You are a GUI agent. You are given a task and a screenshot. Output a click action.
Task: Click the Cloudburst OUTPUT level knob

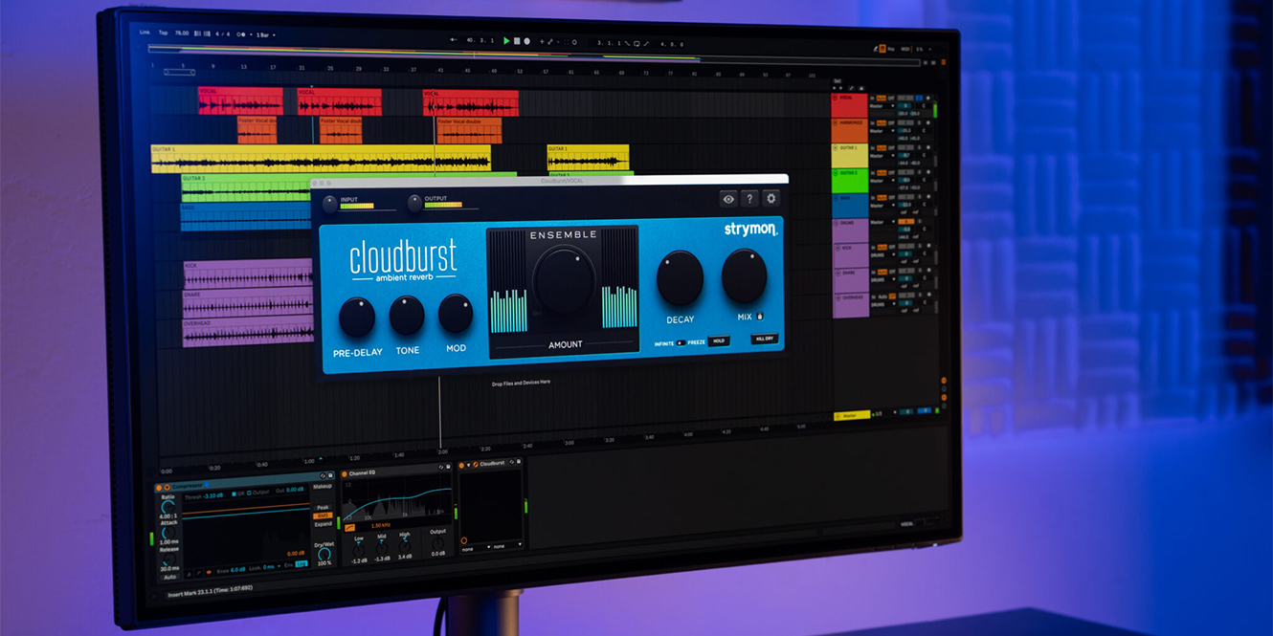[x=414, y=203]
